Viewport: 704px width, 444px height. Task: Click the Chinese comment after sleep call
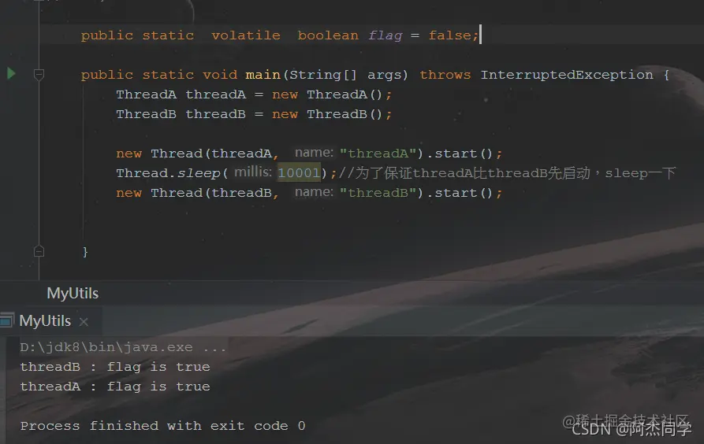(508, 173)
